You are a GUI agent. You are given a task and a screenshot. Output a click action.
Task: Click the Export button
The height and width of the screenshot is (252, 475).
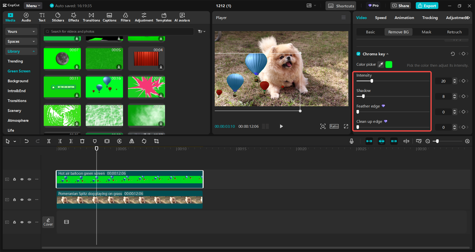pyautogui.click(x=427, y=6)
